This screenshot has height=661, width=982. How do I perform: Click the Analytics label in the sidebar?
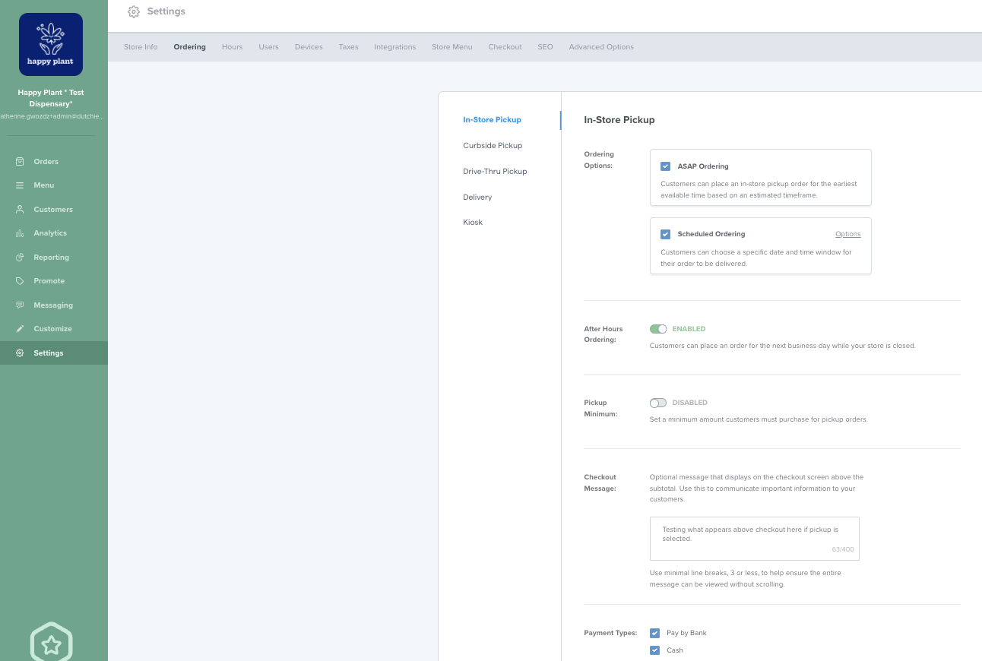[x=50, y=233]
